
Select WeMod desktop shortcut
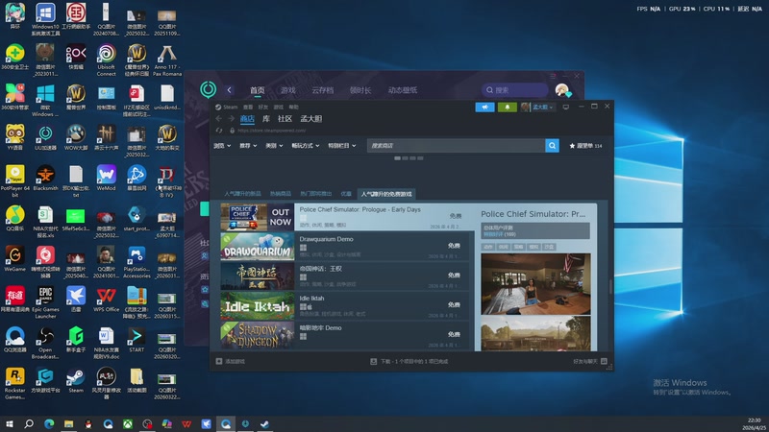[x=106, y=179]
